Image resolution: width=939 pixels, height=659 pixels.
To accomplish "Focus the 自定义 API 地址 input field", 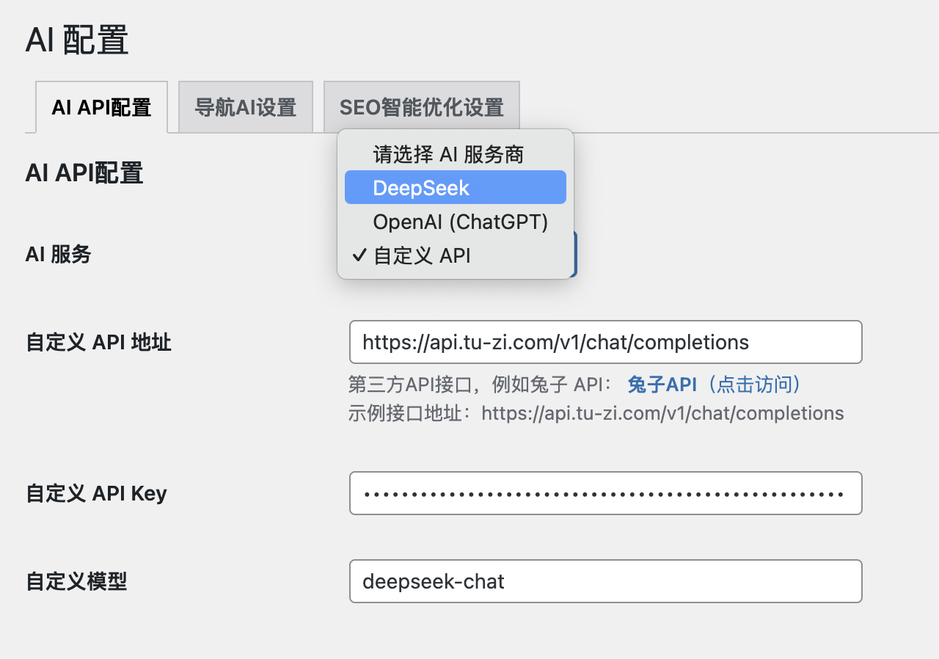I will (606, 342).
